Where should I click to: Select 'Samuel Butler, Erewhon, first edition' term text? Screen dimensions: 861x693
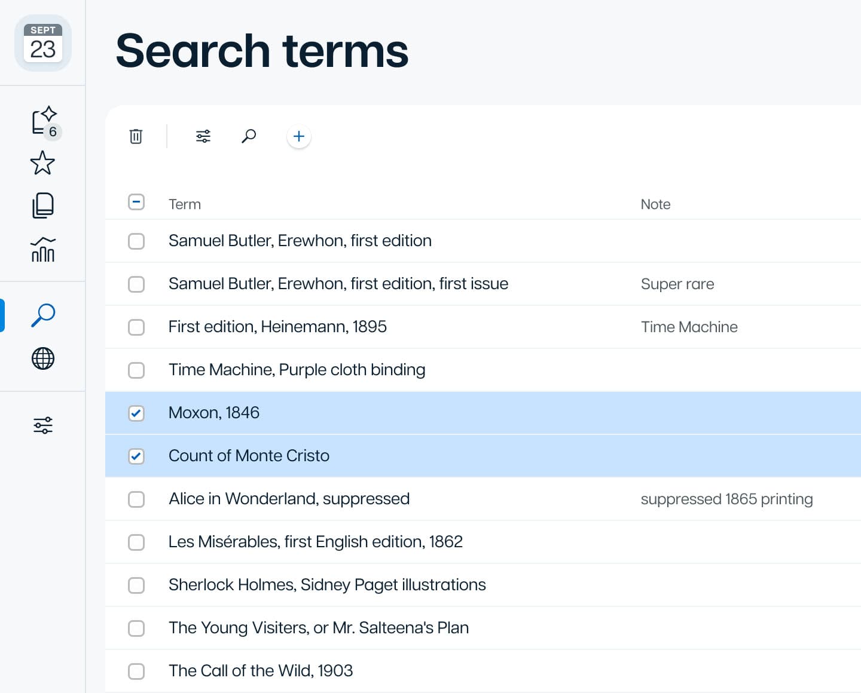coord(300,241)
